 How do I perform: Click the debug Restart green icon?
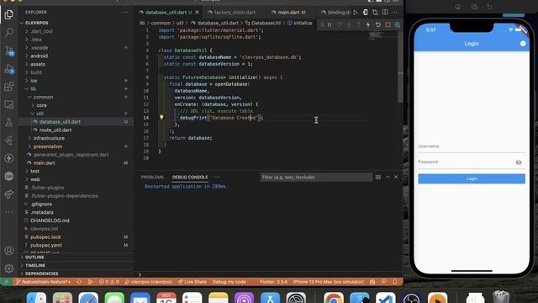pyautogui.click(x=377, y=24)
